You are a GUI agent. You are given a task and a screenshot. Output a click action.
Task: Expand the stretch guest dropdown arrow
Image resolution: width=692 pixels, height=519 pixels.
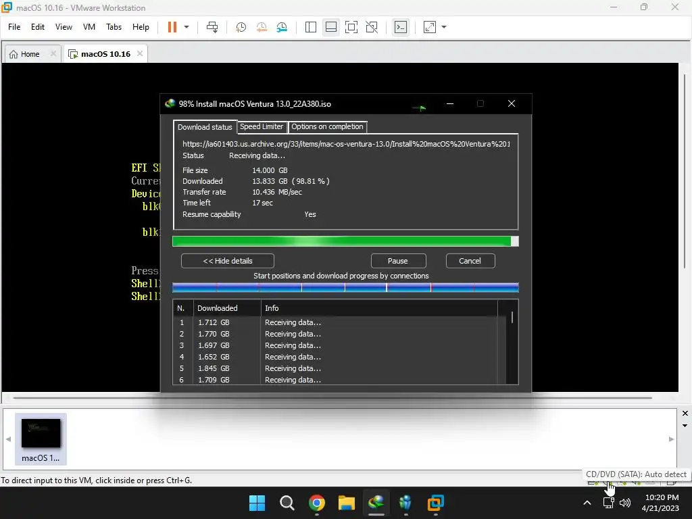444,27
